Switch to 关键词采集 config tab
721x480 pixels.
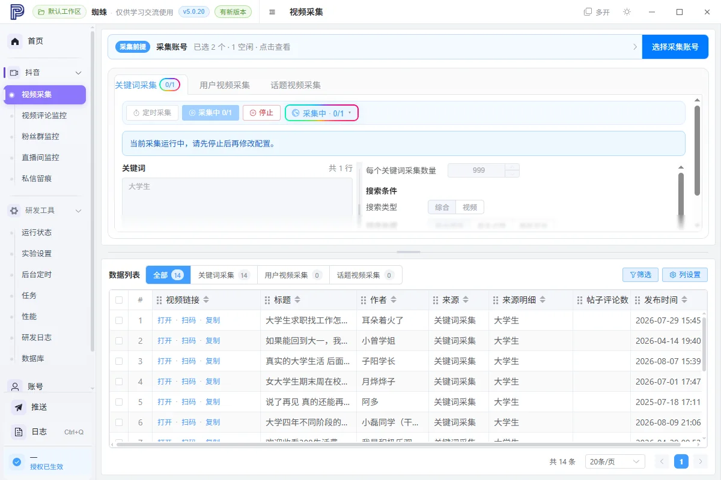148,85
